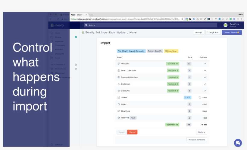247x150 pixels.
Task: Click the search magnifier icon
Action: [86, 25]
